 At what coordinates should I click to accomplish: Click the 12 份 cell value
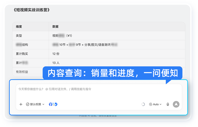coord(56,54)
